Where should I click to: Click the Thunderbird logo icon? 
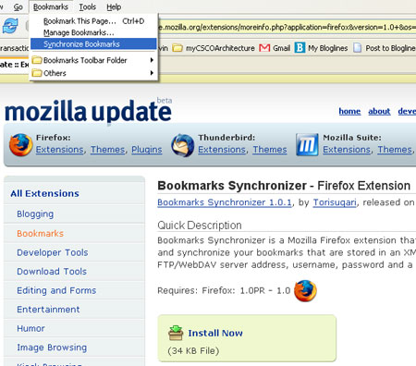click(x=183, y=145)
